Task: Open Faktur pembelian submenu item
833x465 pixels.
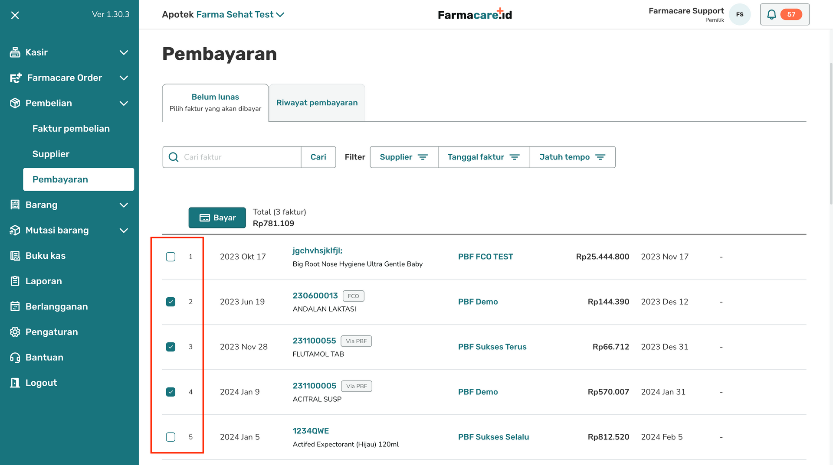Action: pos(71,129)
